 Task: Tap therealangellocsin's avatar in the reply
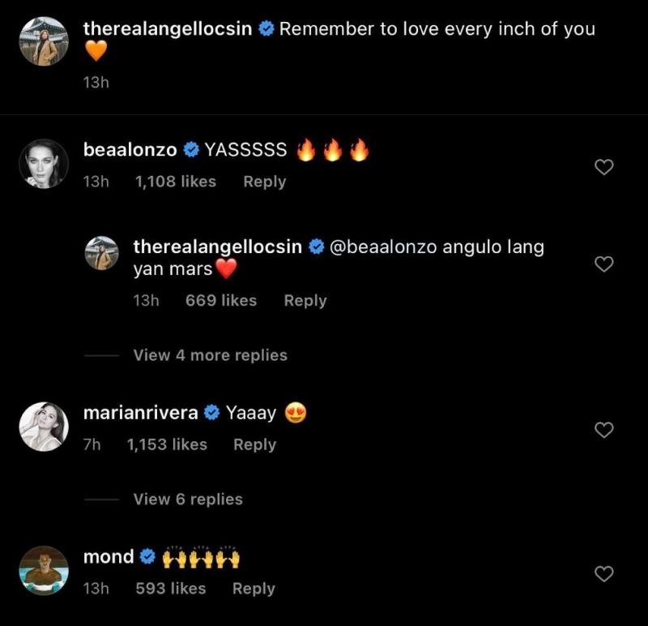pyautogui.click(x=102, y=253)
